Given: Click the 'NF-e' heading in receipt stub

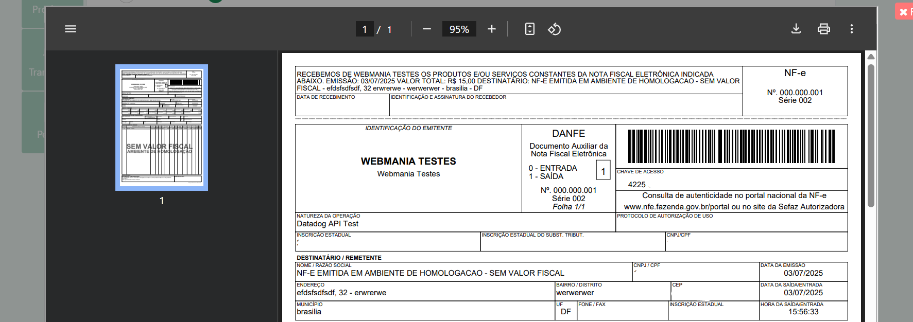Looking at the screenshot, I should tap(795, 73).
